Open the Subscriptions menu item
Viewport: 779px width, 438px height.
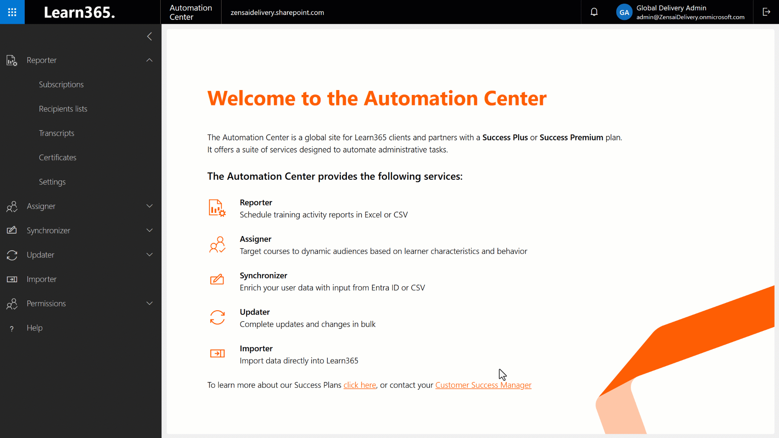(61, 84)
